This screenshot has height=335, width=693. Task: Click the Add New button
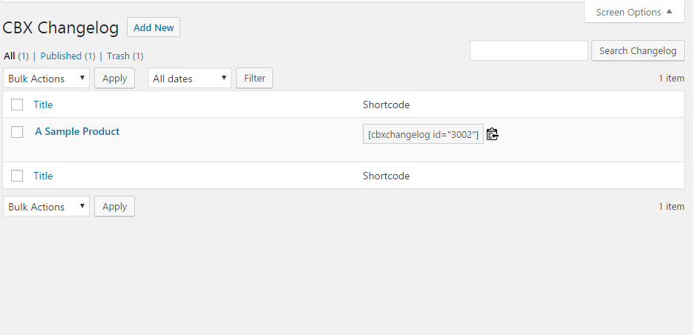coord(154,27)
